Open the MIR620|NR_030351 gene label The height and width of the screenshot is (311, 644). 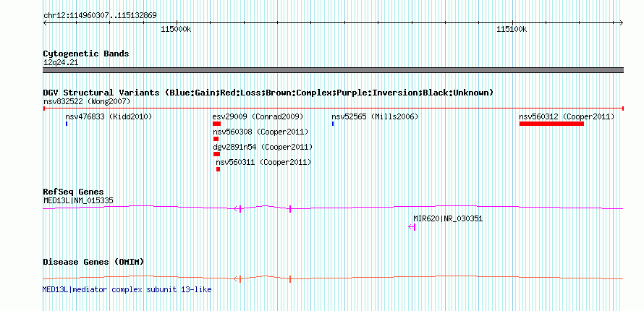point(448,218)
